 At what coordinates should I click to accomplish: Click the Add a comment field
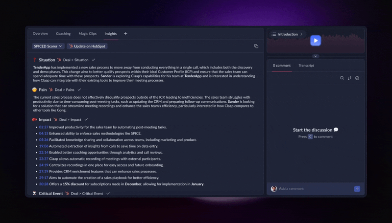(315, 189)
